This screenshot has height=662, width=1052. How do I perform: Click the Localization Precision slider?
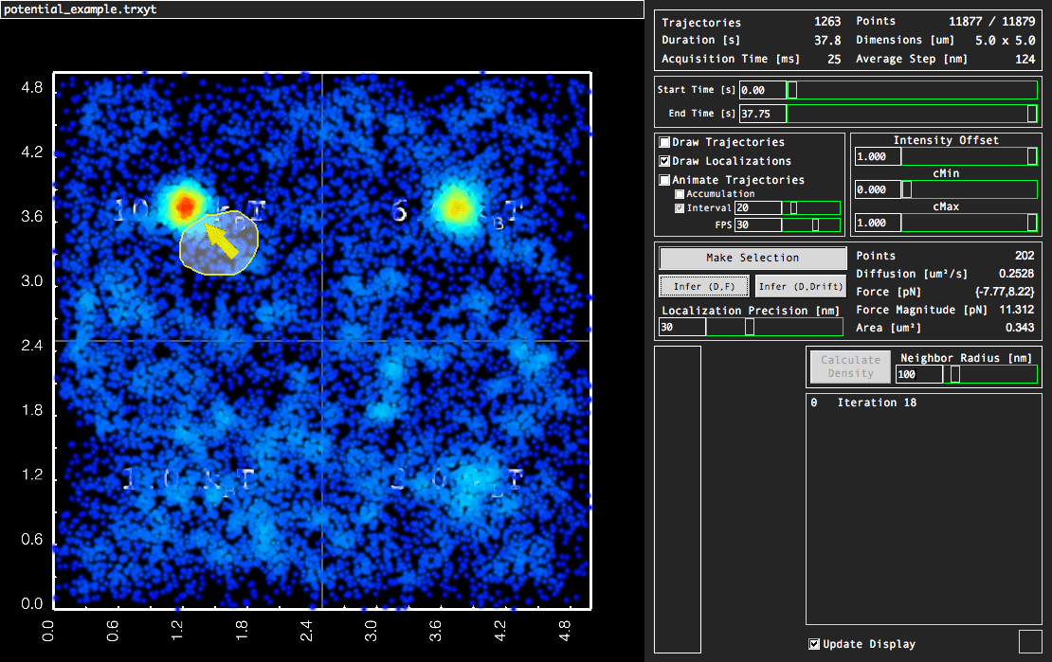773,327
